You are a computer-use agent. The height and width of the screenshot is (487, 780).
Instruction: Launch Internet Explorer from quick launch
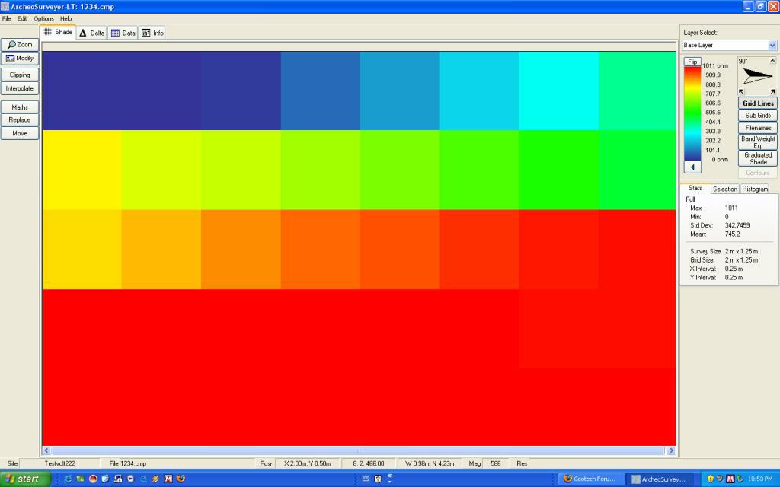pyautogui.click(x=68, y=479)
